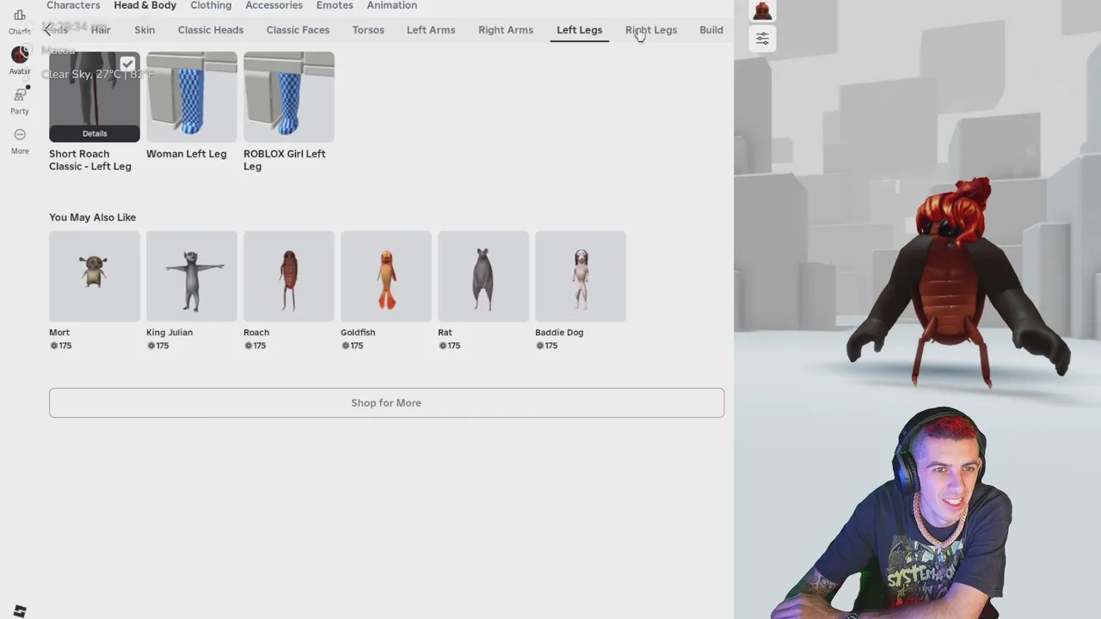This screenshot has height=619, width=1101.
Task: Open Details of Short Roach Classic Left Leg
Action: tap(95, 133)
